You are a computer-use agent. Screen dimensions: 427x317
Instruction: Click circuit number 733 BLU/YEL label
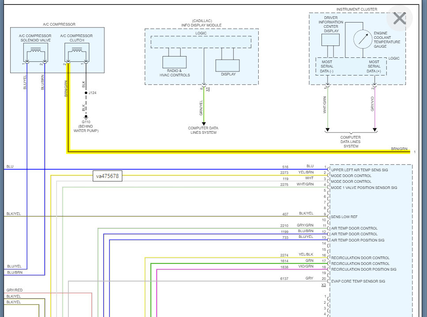point(285,238)
